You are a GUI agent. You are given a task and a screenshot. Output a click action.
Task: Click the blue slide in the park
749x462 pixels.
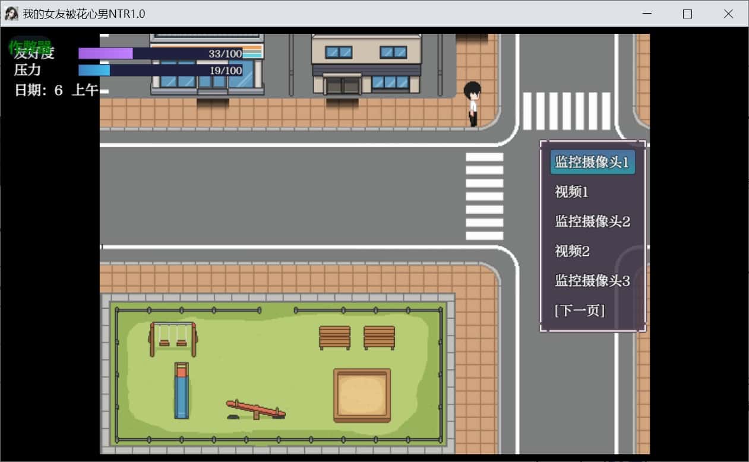click(x=181, y=390)
